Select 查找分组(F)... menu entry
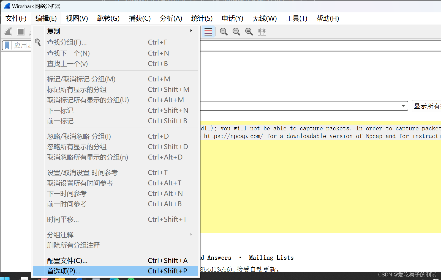This screenshot has width=441, height=280. tap(115, 42)
